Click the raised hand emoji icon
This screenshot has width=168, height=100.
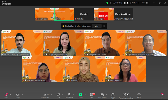(x=63, y=26)
